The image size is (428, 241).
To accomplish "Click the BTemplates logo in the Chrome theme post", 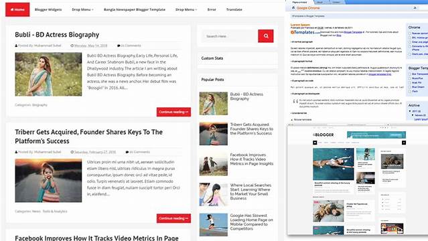I will [x=305, y=32].
